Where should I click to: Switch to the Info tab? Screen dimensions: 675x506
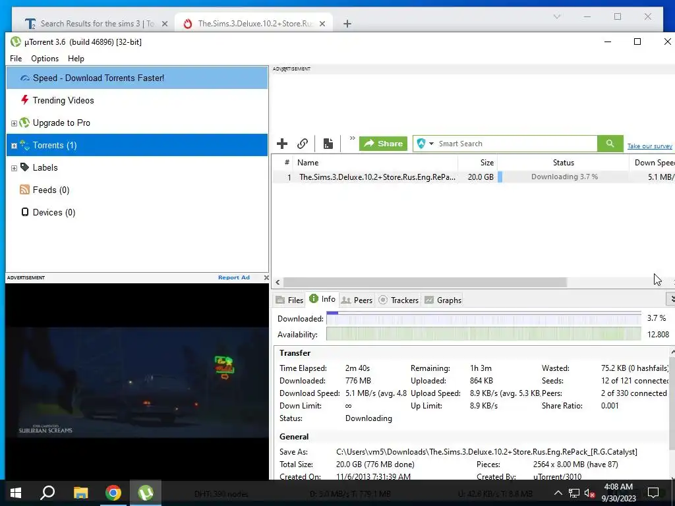pos(322,299)
